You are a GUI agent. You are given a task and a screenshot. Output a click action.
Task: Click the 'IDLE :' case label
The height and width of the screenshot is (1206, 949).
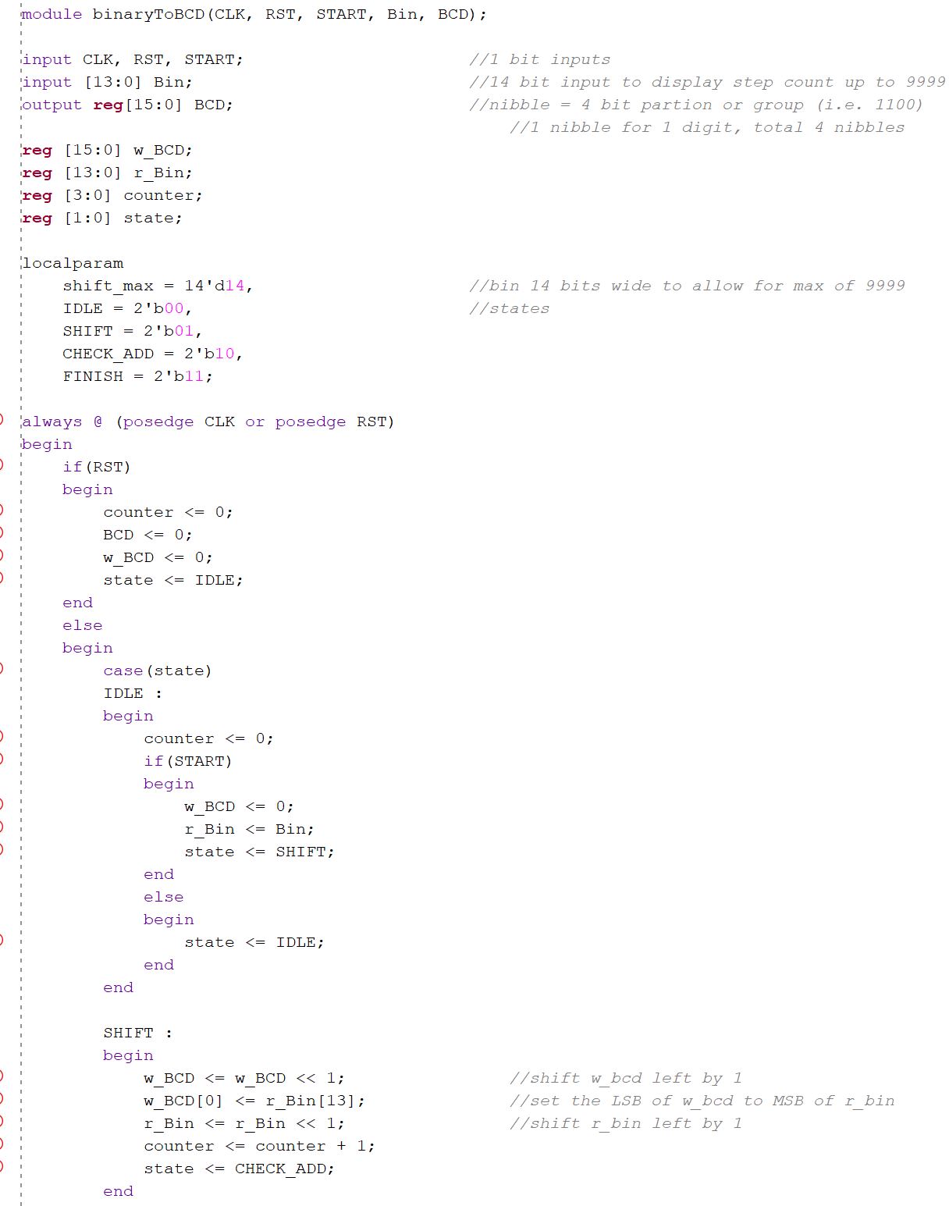point(133,693)
